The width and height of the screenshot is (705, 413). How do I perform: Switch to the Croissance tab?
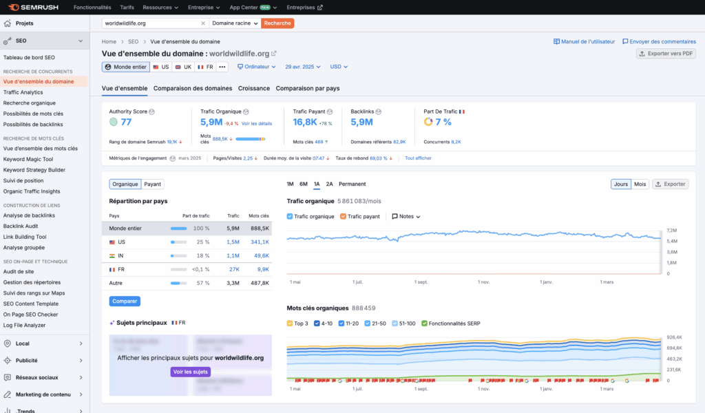(254, 89)
